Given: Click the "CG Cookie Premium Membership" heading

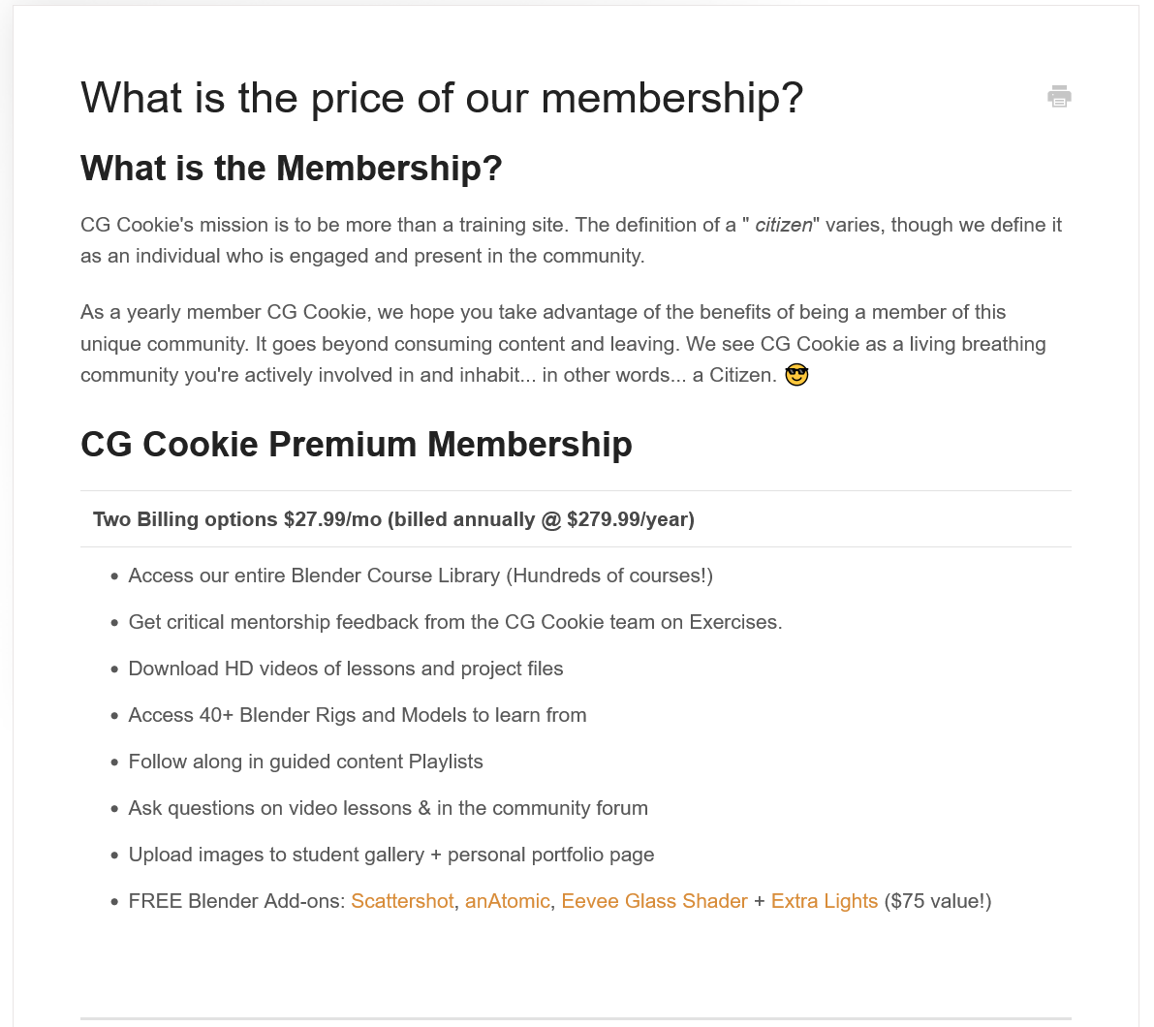Looking at the screenshot, I should click(x=357, y=445).
